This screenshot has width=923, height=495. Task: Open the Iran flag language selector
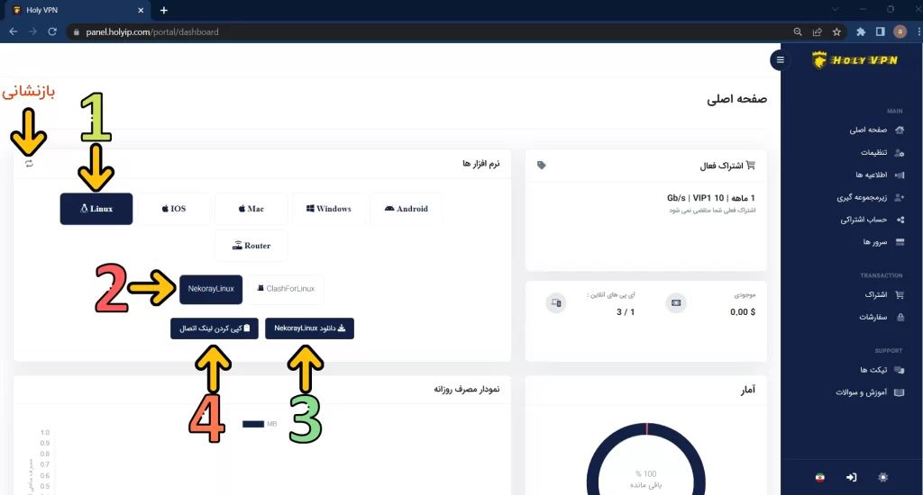(x=819, y=477)
